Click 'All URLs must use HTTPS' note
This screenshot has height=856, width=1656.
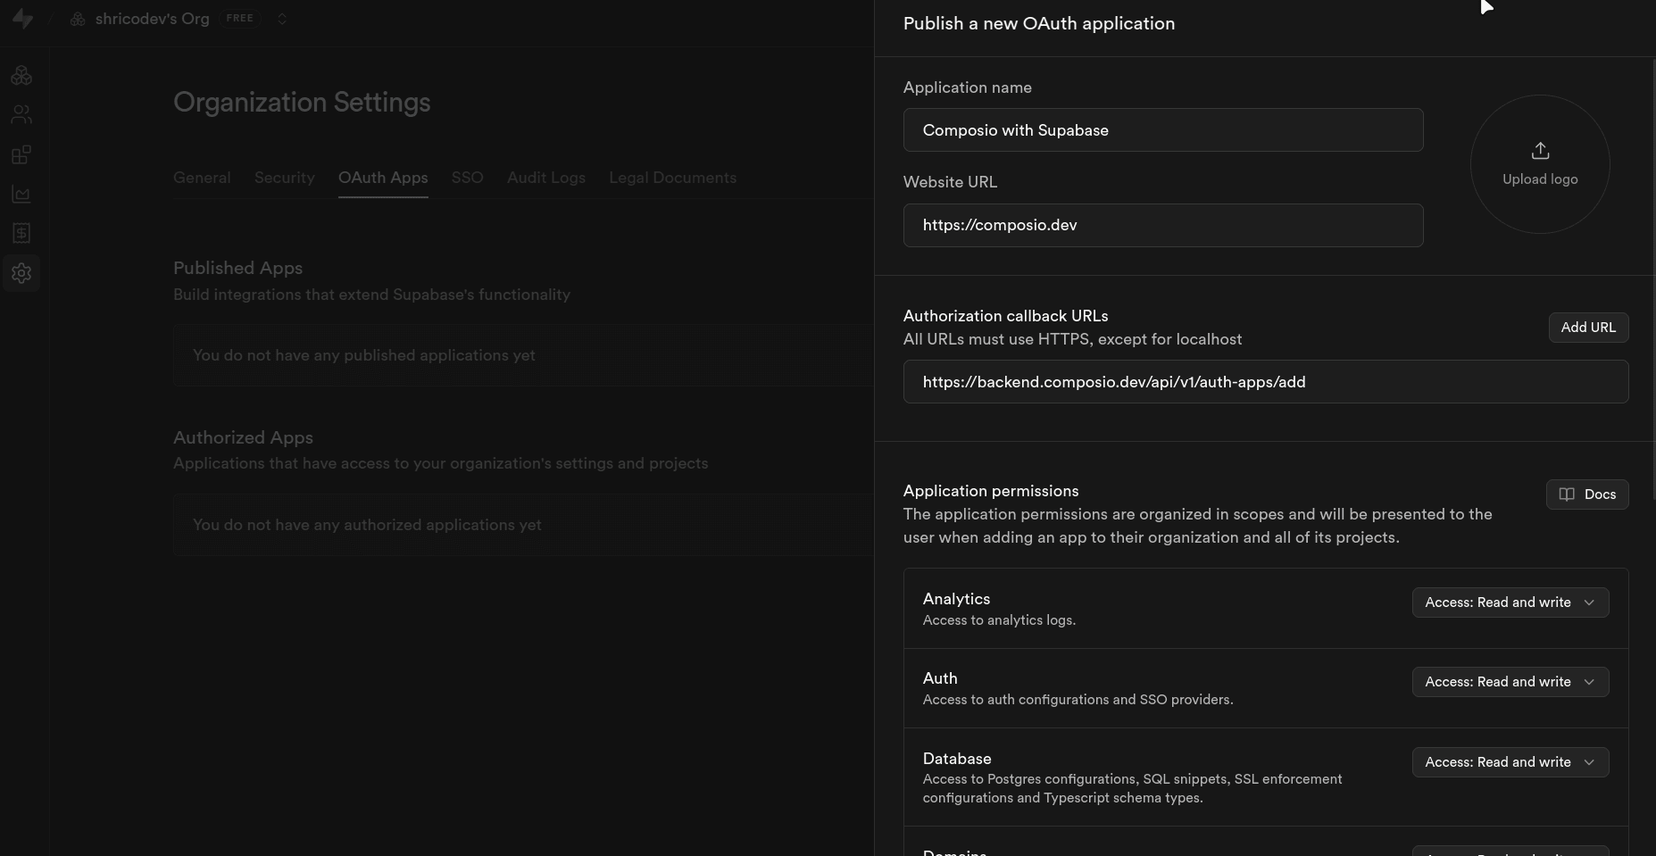coord(1072,339)
